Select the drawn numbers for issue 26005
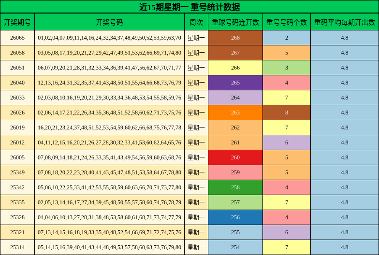379x255 pixels. pyautogui.click(x=109, y=157)
